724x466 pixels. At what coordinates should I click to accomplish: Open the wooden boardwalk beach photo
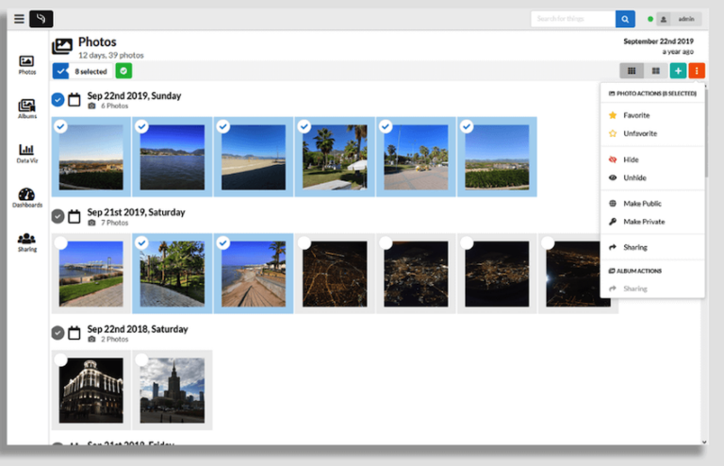(254, 274)
